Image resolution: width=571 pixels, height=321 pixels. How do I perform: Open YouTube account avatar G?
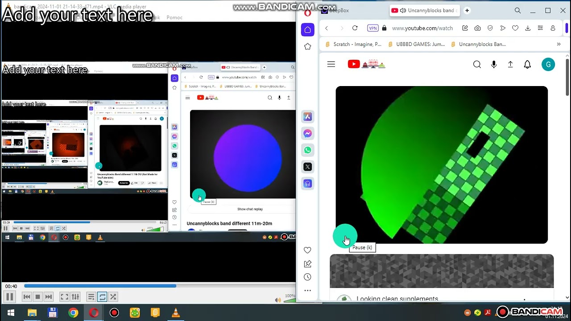tap(548, 65)
